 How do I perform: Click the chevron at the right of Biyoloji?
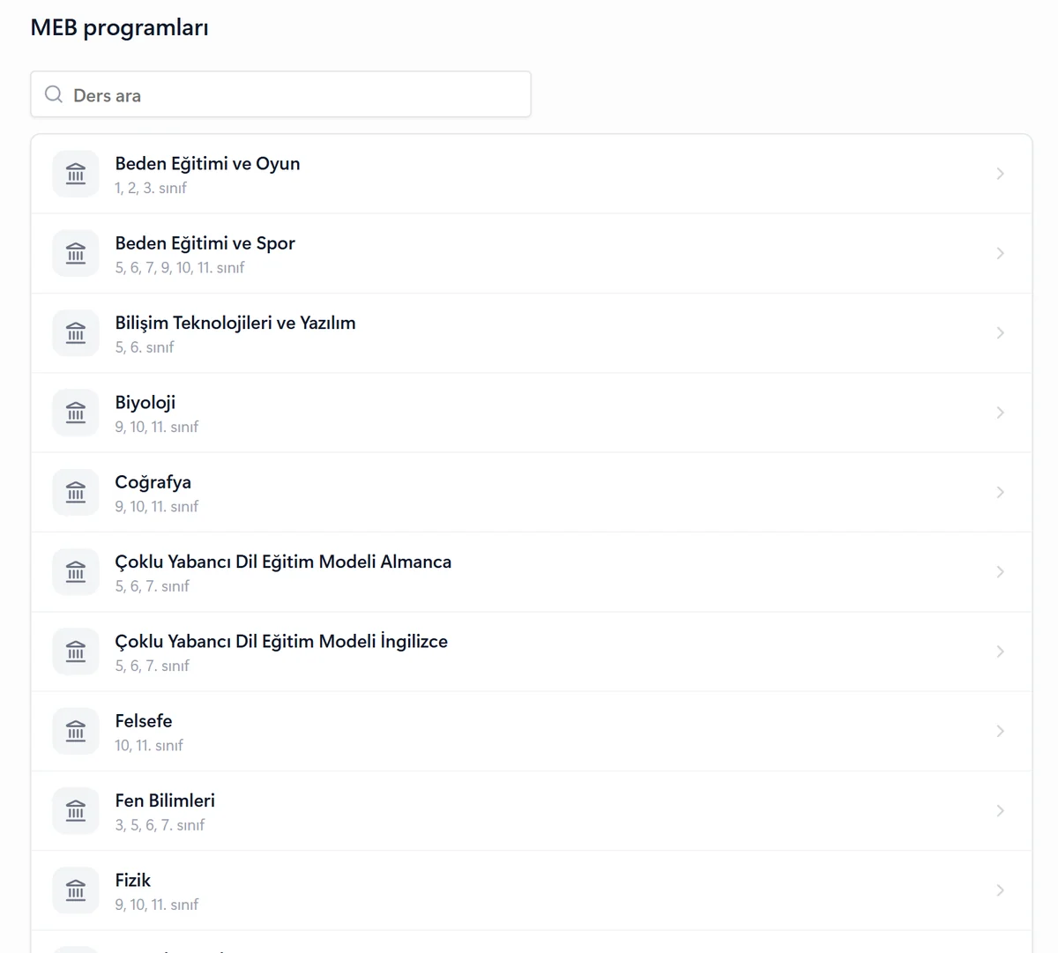[x=1000, y=413]
